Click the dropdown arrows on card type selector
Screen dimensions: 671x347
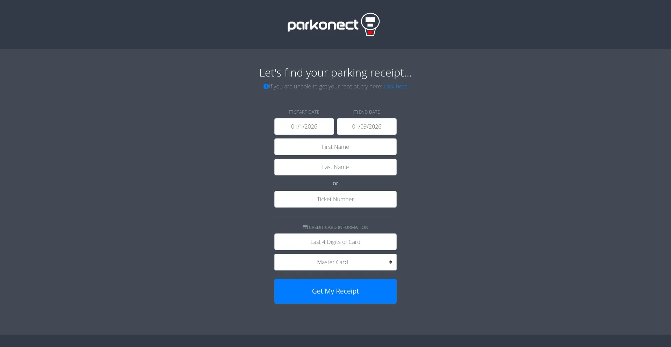coord(391,262)
